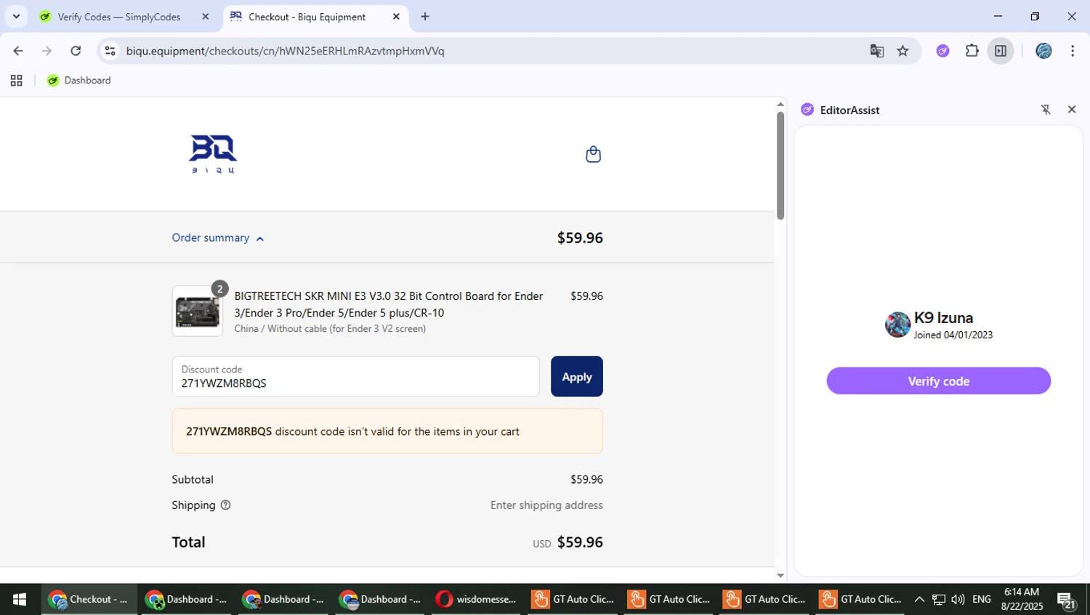
Task: Click the K9 Izuna profile avatar
Action: coord(897,325)
